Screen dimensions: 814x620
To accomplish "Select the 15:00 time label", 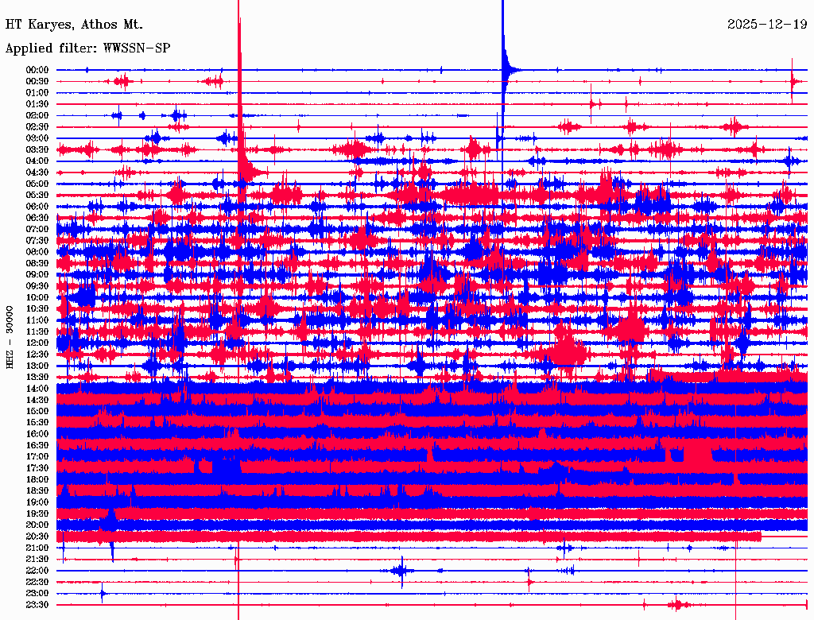I will [37, 411].
